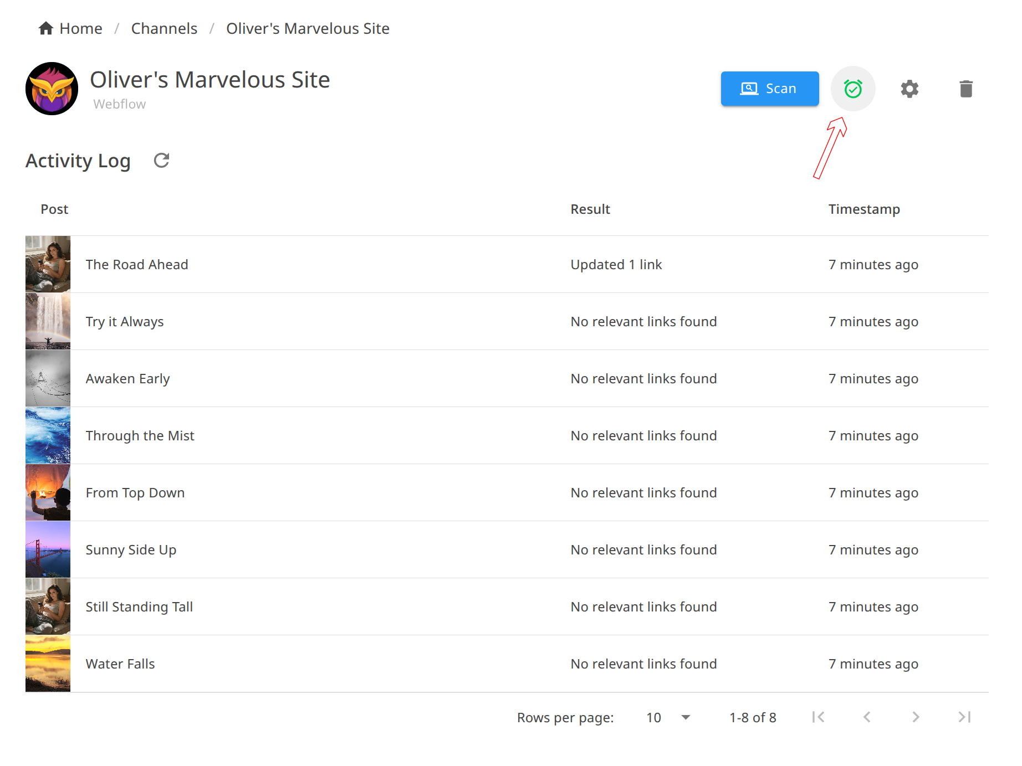1022x766 pixels.
Task: Go to next page arrow
Action: tap(916, 717)
